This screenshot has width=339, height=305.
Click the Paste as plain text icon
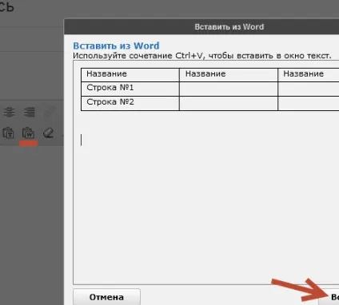click(8, 133)
